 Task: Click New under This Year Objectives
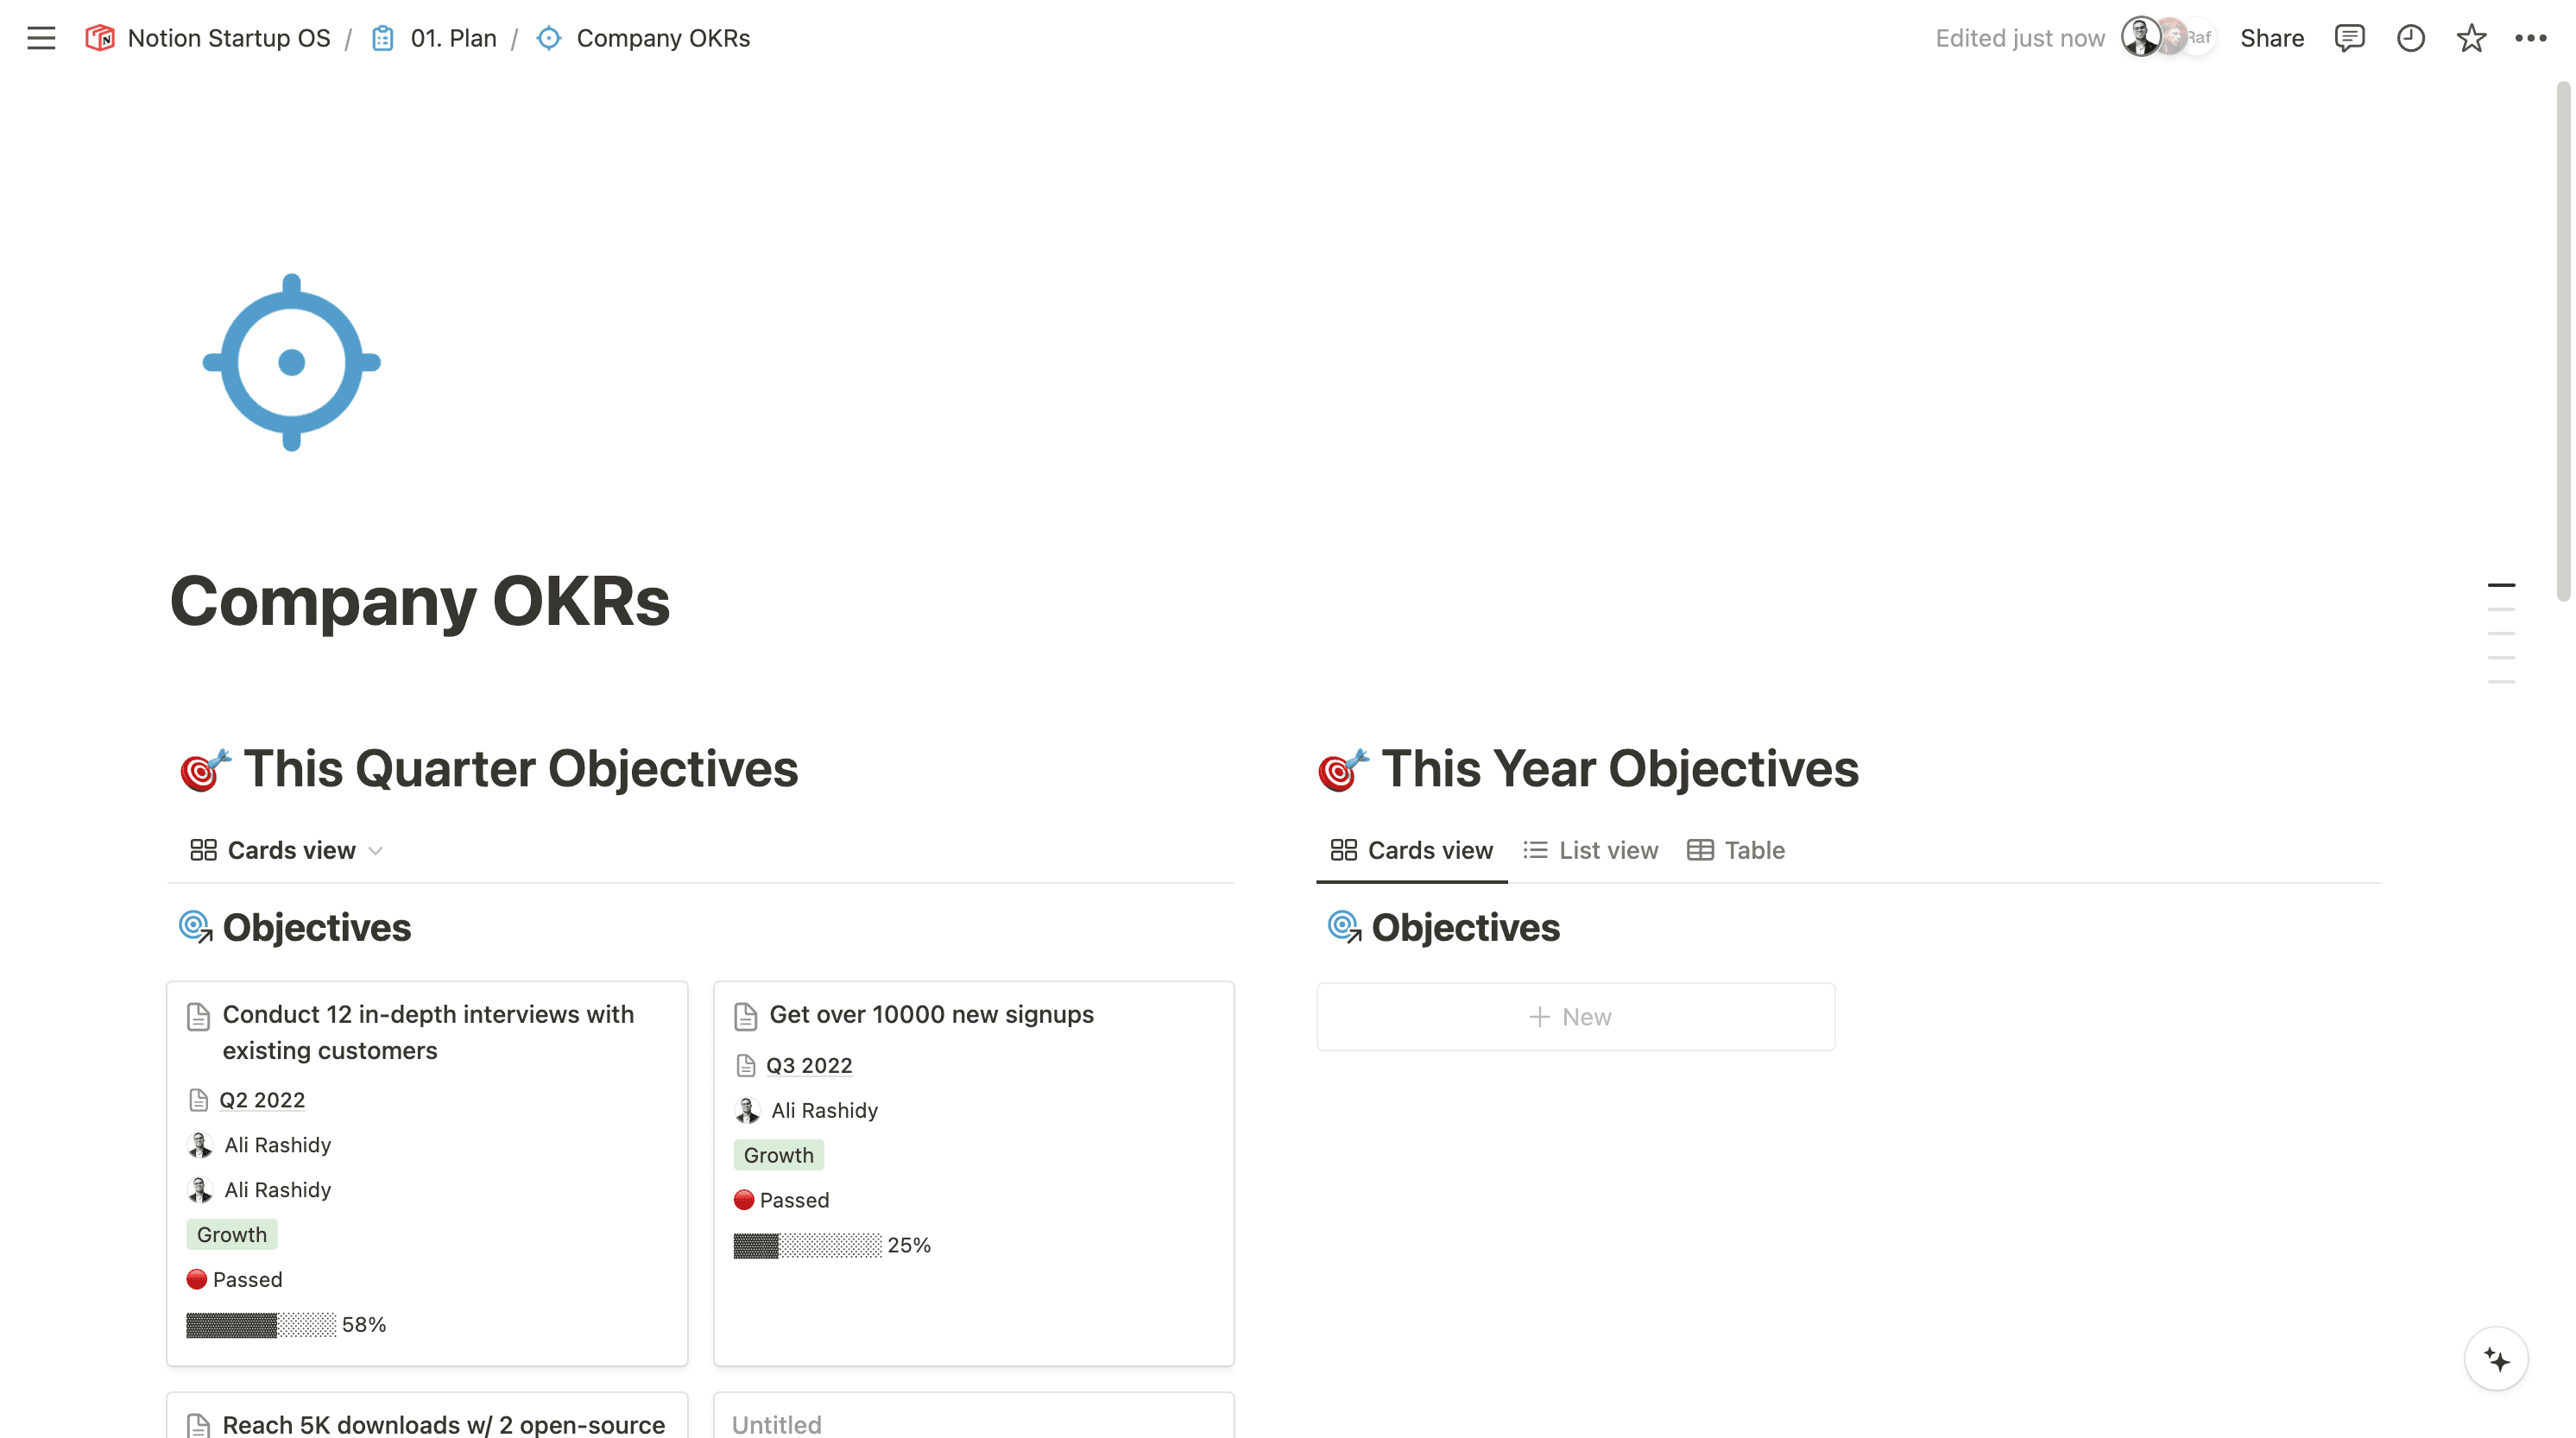click(1575, 1016)
